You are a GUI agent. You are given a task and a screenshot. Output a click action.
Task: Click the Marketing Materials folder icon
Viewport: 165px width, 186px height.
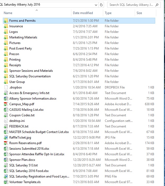(6, 37)
